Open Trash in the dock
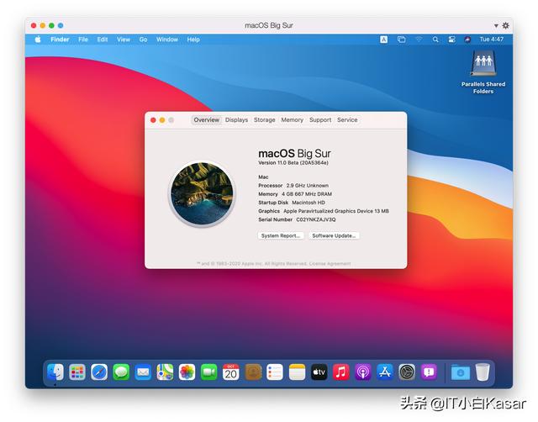The width and height of the screenshot is (538, 422). point(483,372)
